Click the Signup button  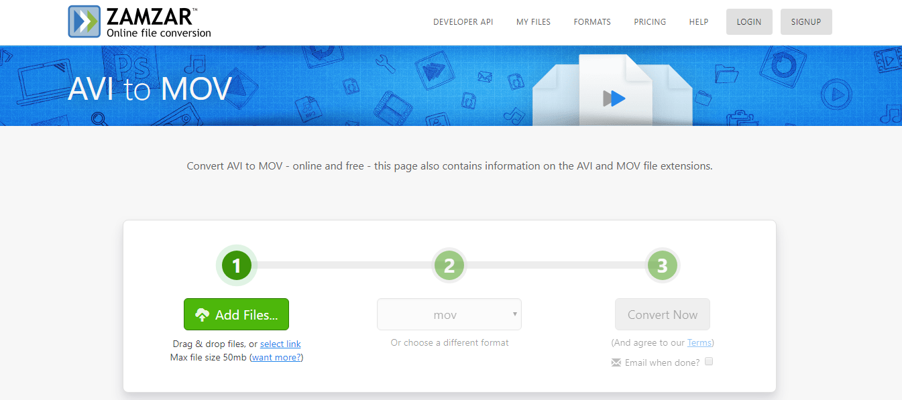coord(806,21)
